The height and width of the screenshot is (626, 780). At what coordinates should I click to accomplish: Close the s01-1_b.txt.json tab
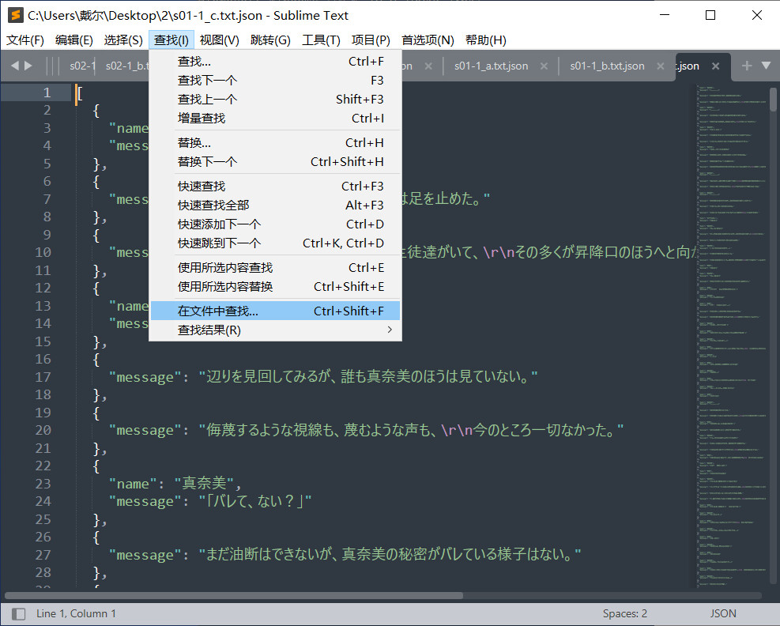(661, 66)
